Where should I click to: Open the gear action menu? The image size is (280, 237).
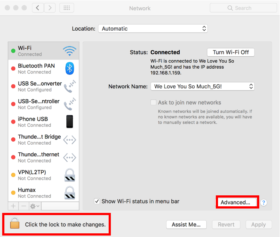[x=35, y=206]
